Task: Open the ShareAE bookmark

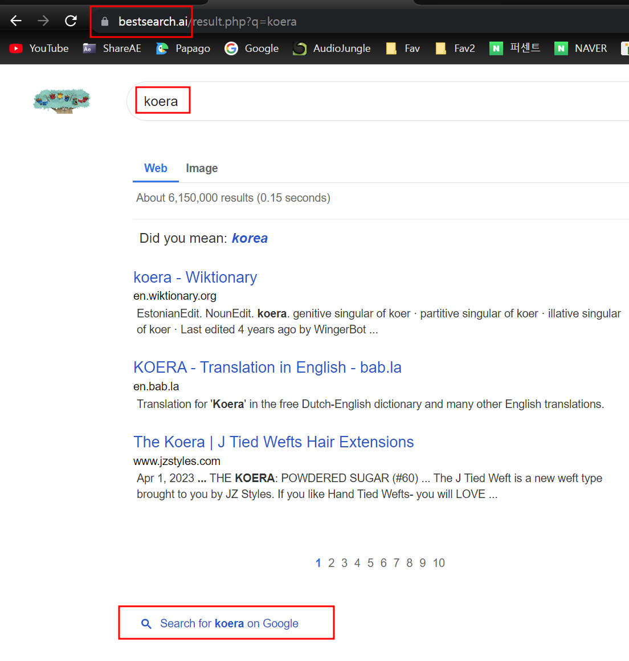Action: pos(112,48)
